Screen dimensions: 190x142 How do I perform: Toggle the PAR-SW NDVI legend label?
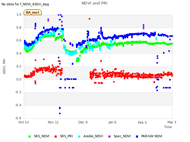[x=152, y=136]
